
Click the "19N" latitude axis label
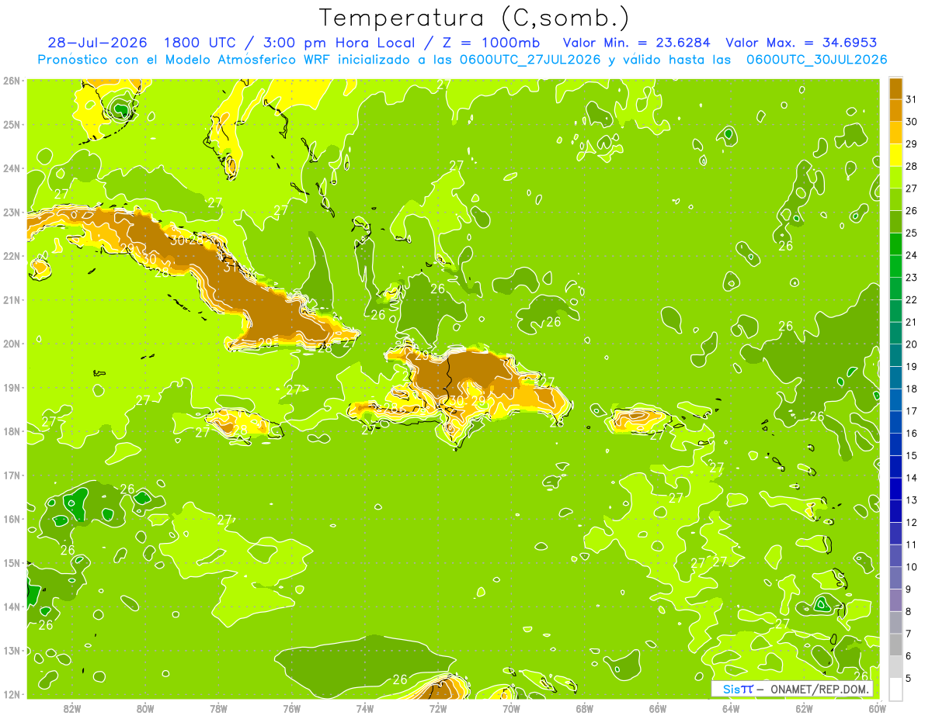(x=12, y=388)
